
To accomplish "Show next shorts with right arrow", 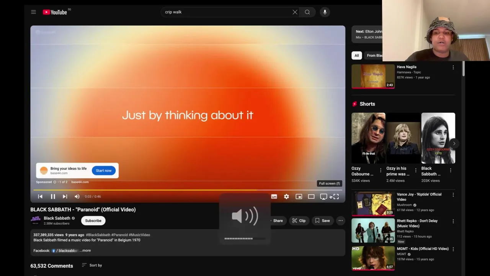I will 454,143.
